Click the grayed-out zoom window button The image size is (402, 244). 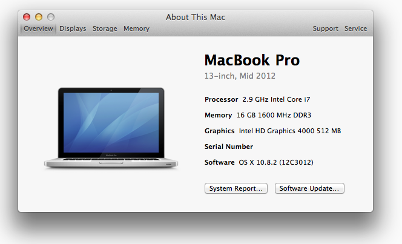tap(51, 17)
